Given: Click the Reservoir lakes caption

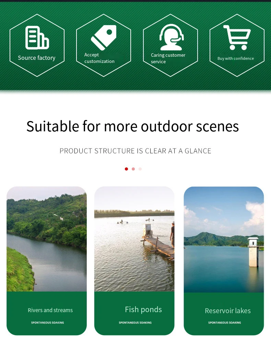Looking at the screenshot, I should [x=227, y=311].
